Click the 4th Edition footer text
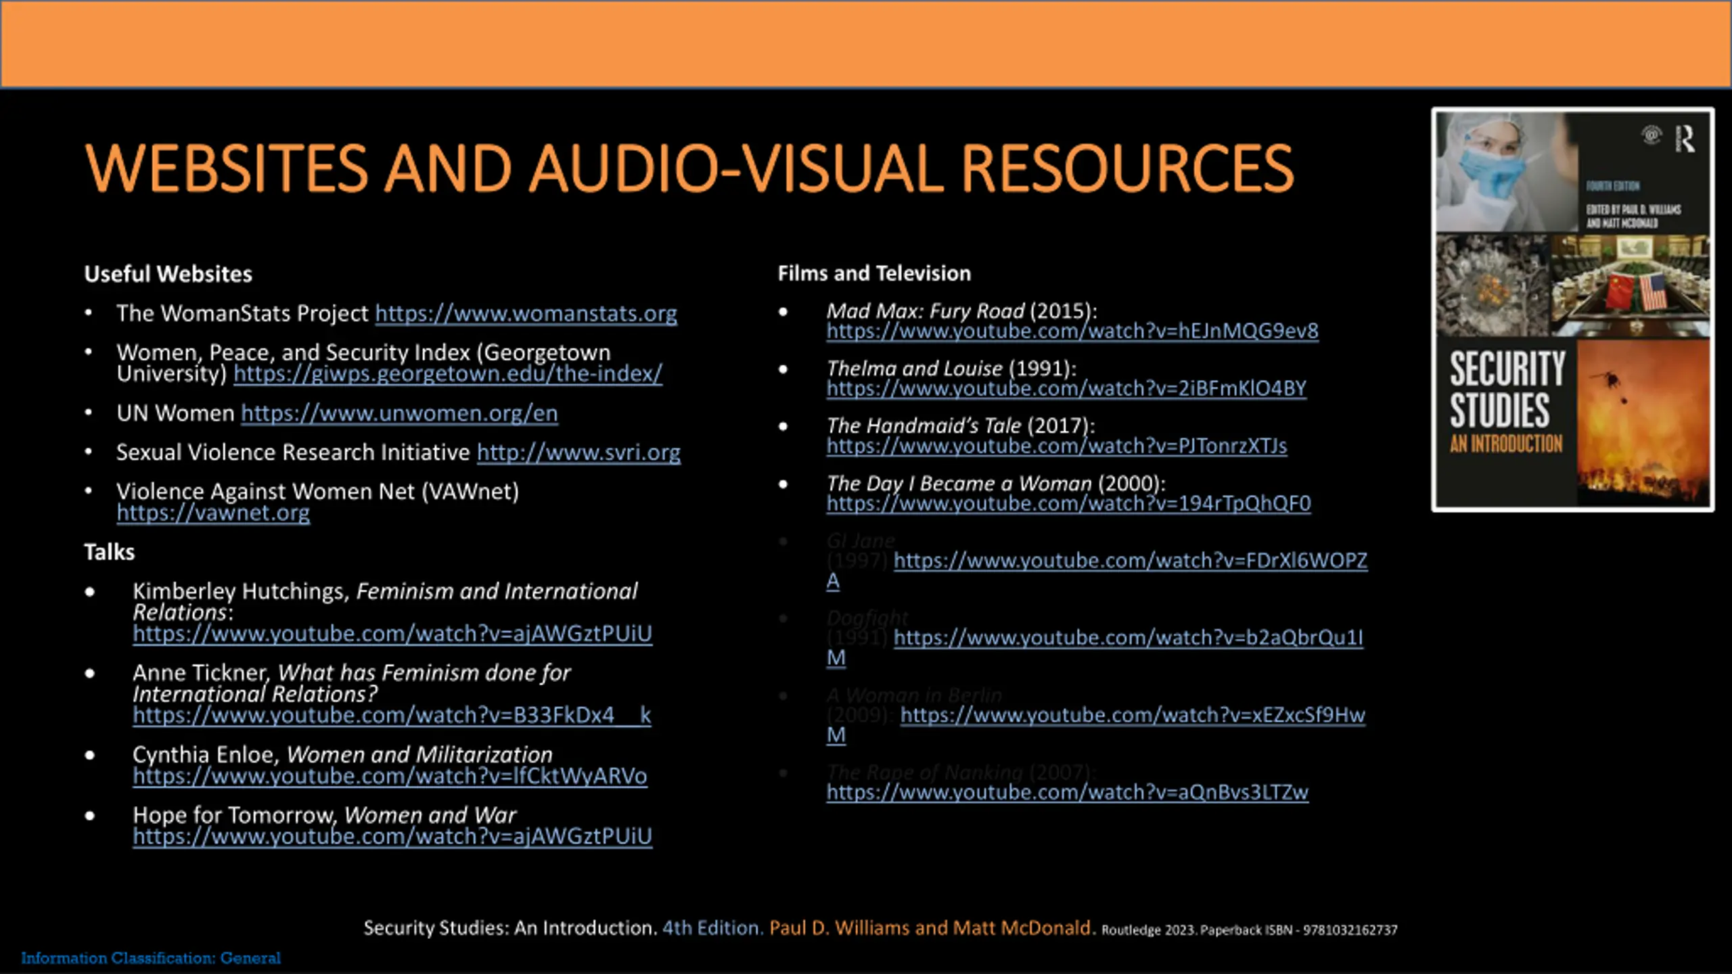Image resolution: width=1732 pixels, height=974 pixels. [712, 928]
